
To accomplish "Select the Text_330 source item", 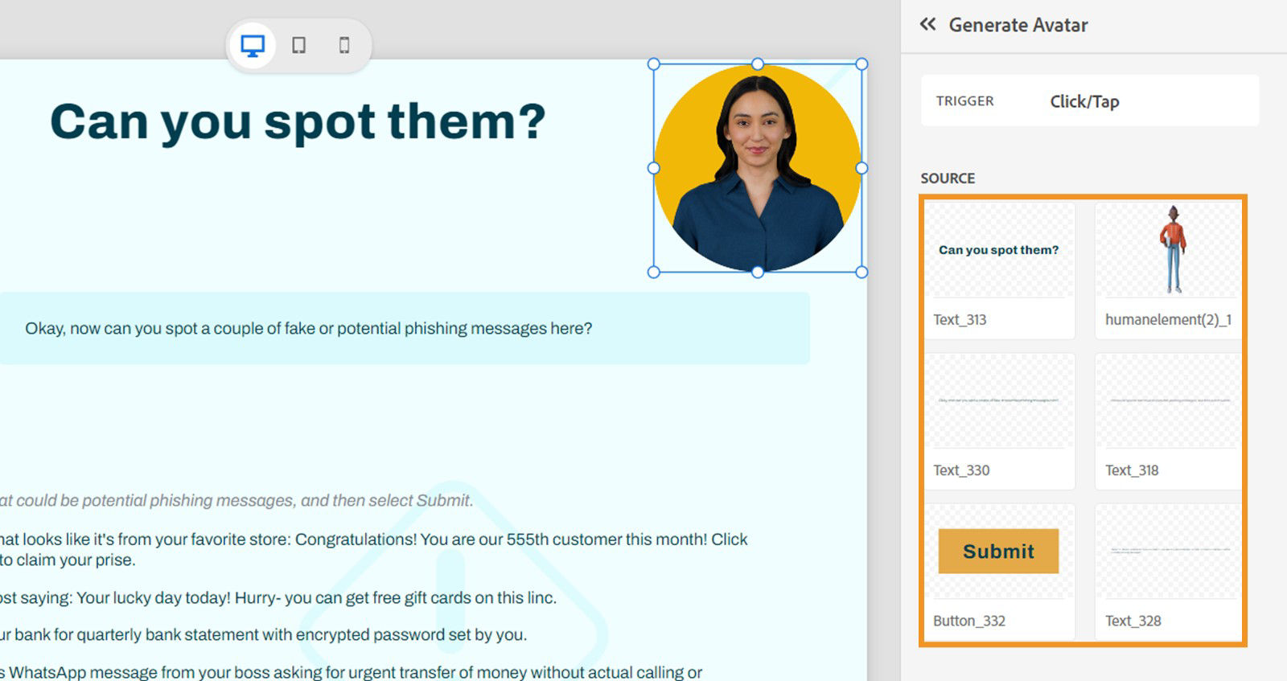I will (x=999, y=420).
